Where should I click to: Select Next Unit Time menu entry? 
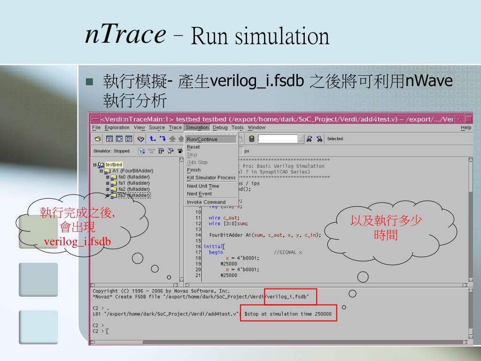click(211, 186)
